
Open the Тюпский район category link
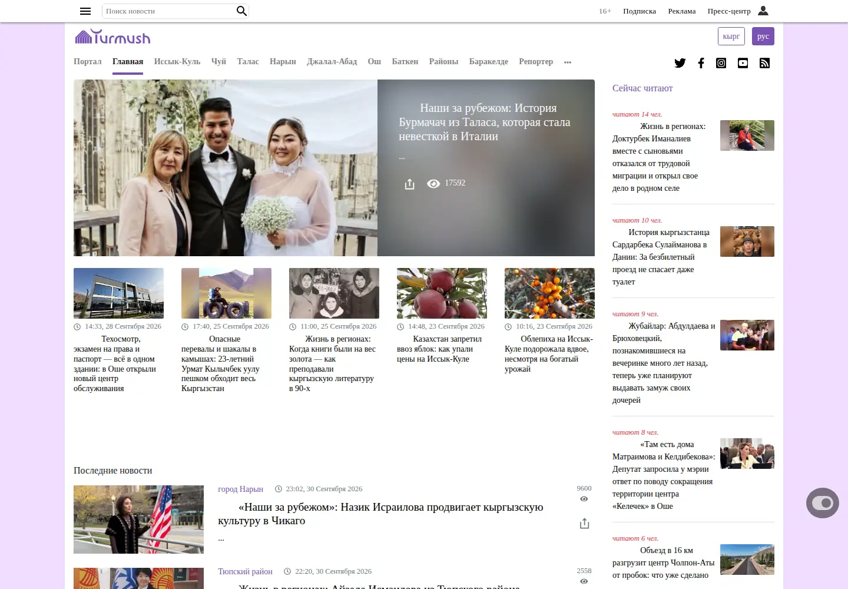(x=245, y=571)
